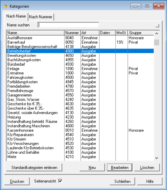Select the Nach Name tab
The width and height of the screenshot is (167, 190).
[16, 16]
